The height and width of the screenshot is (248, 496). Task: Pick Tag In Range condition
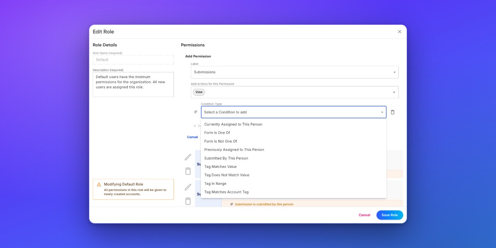(x=293, y=184)
